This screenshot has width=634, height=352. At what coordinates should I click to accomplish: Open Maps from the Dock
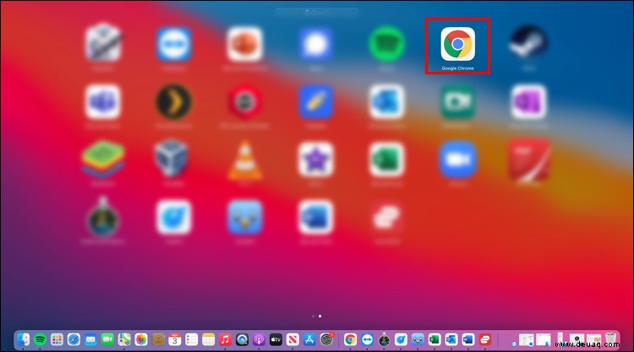tap(124, 339)
